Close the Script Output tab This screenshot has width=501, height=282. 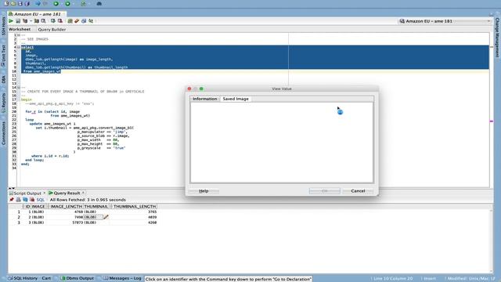click(x=45, y=193)
